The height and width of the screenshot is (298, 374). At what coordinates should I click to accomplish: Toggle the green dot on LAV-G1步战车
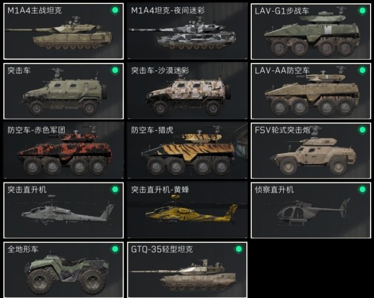click(362, 10)
